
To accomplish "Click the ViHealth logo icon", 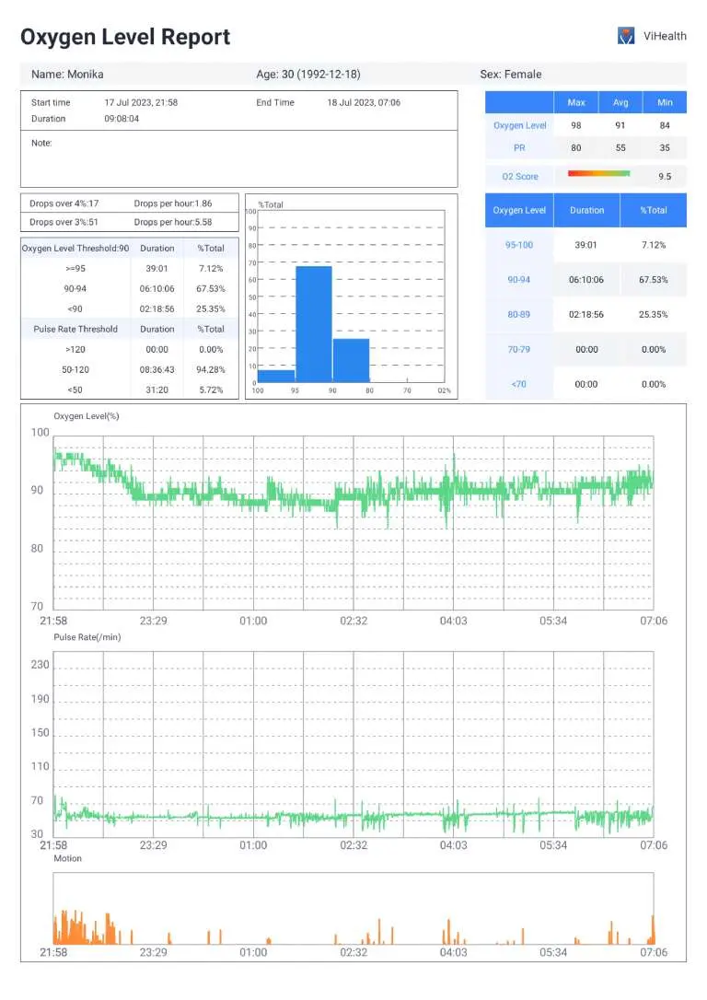I will [x=626, y=36].
